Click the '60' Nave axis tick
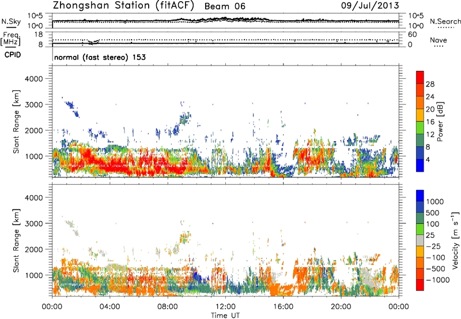Viewport: 461px width, 319px height. 412,35
